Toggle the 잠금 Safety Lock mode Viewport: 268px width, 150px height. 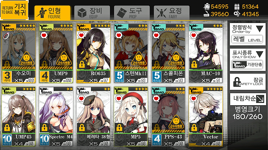(248, 82)
